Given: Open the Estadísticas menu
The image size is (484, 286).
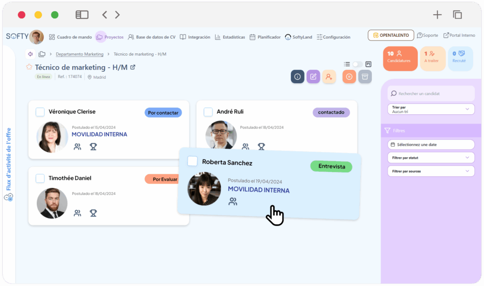Looking at the screenshot, I should click(x=230, y=37).
